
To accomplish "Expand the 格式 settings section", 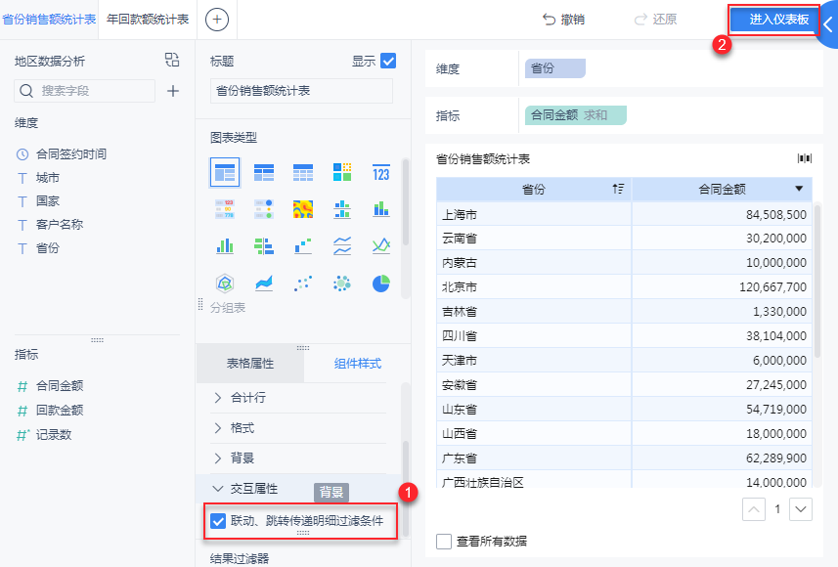I will [217, 428].
